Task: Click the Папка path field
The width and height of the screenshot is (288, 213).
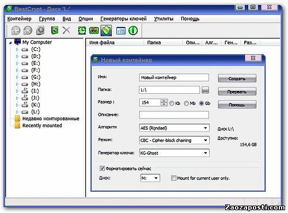Action: pos(169,90)
